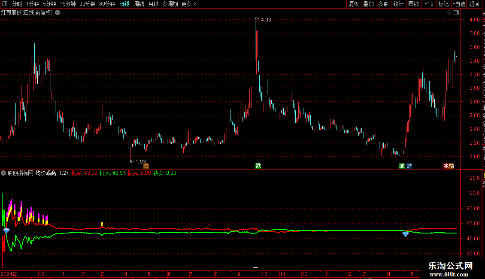Select the 15分钟 period
The width and height of the screenshot is (485, 279).
point(67,4)
